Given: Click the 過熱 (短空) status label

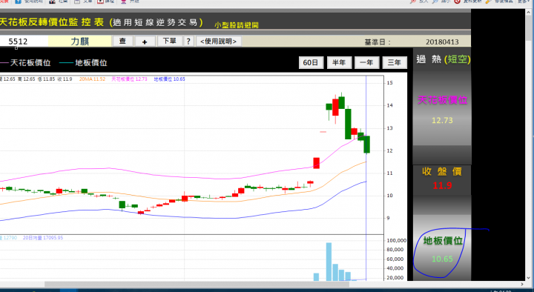Looking at the screenshot, I should tap(443, 59).
